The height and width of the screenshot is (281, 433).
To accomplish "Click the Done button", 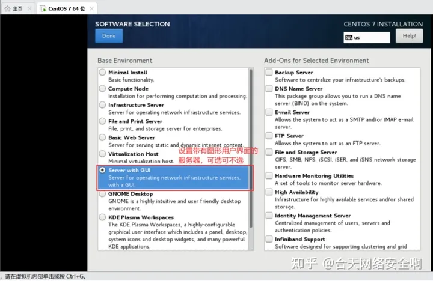I will tap(109, 36).
